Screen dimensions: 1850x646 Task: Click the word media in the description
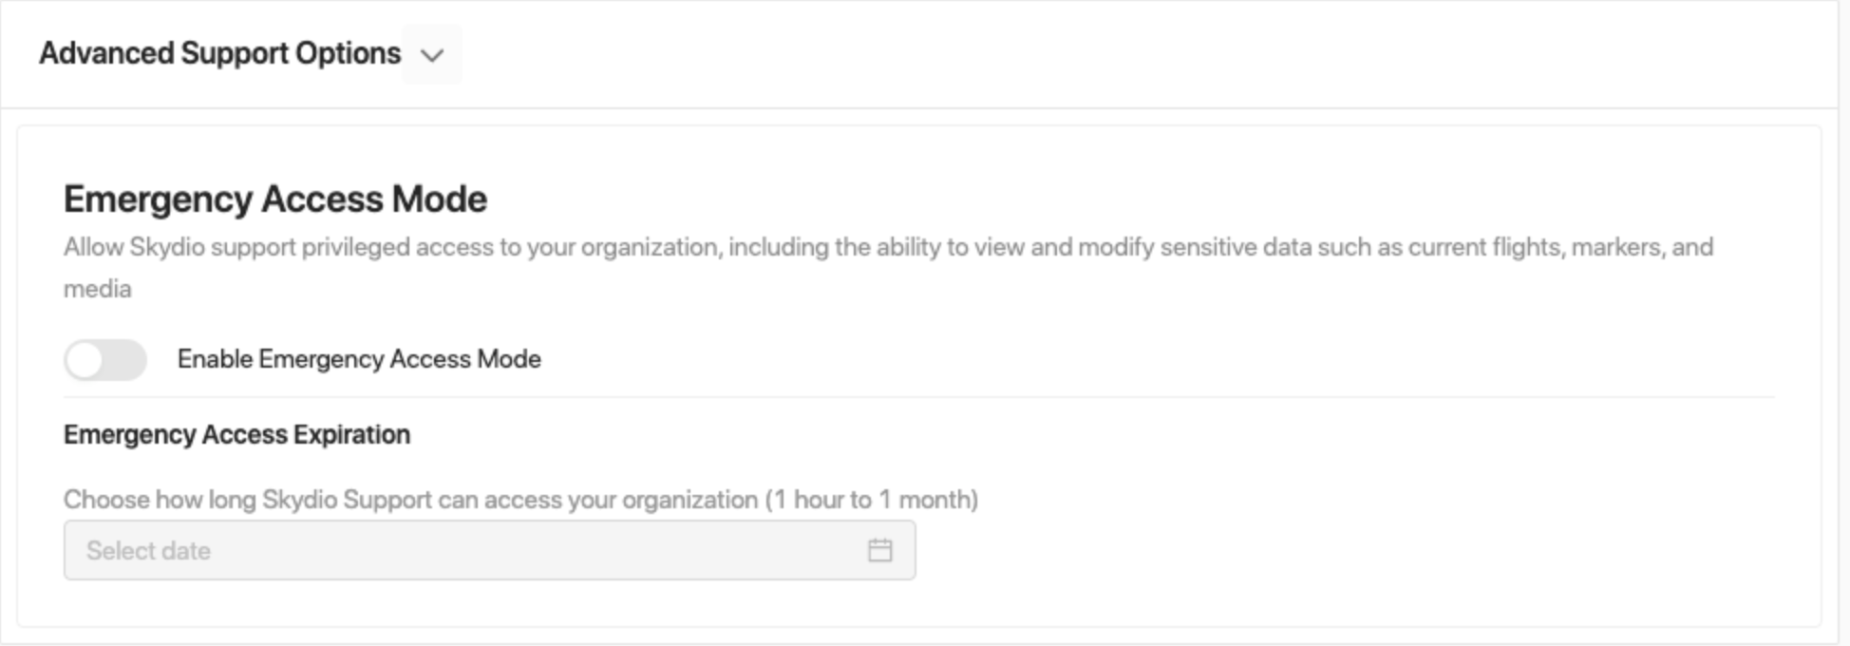(97, 289)
